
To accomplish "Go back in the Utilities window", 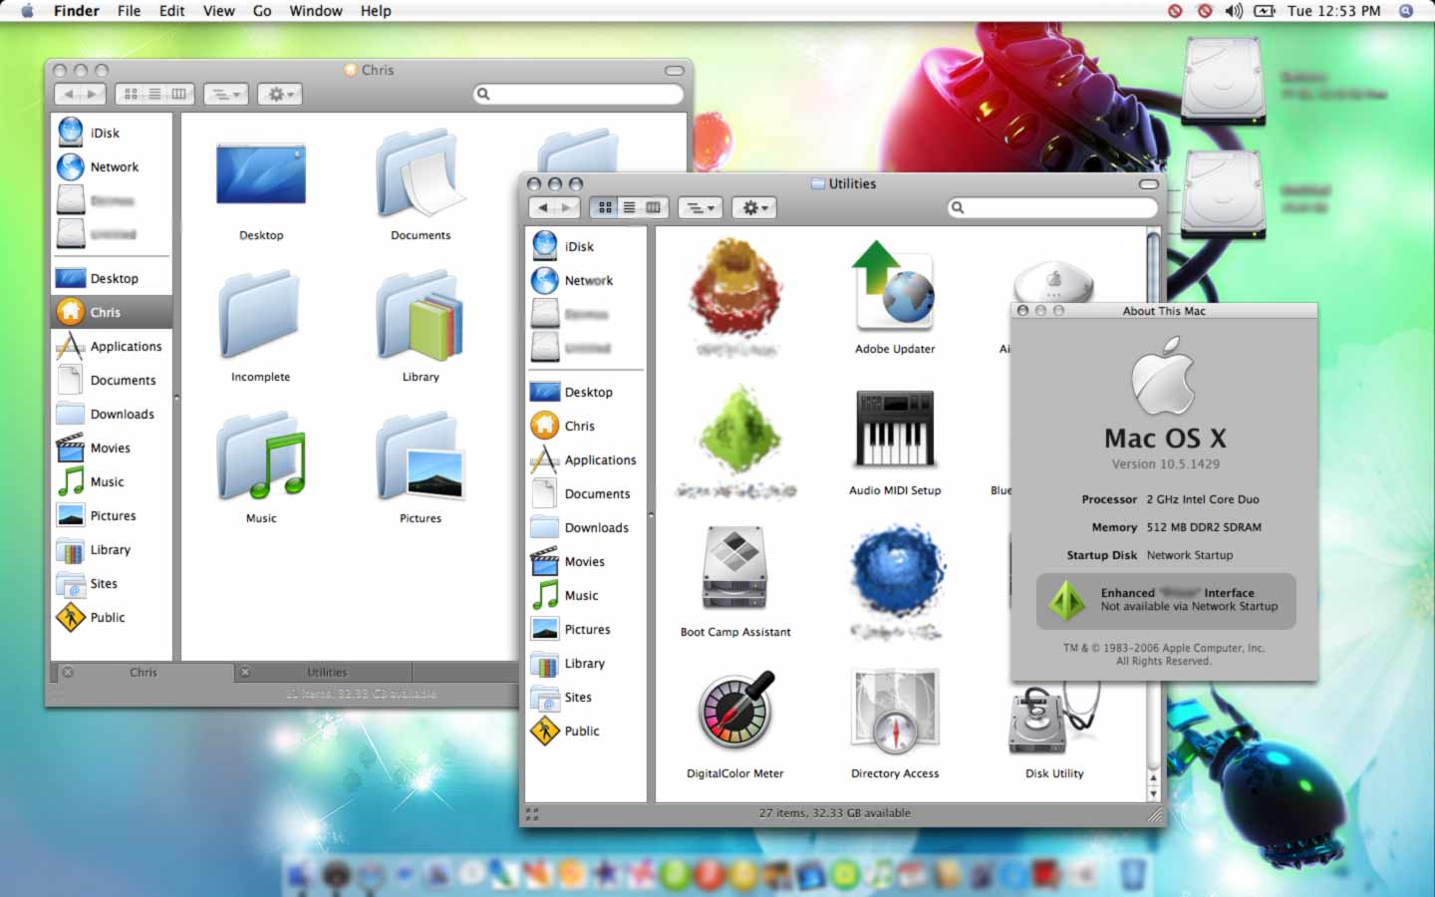I will 541,207.
